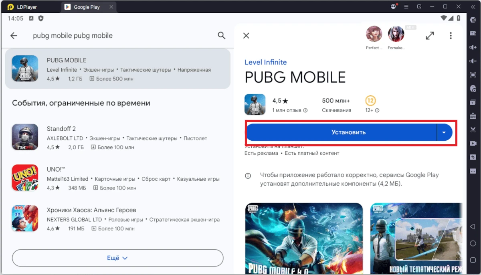Select the Install APK sidebar icon

coord(473,115)
